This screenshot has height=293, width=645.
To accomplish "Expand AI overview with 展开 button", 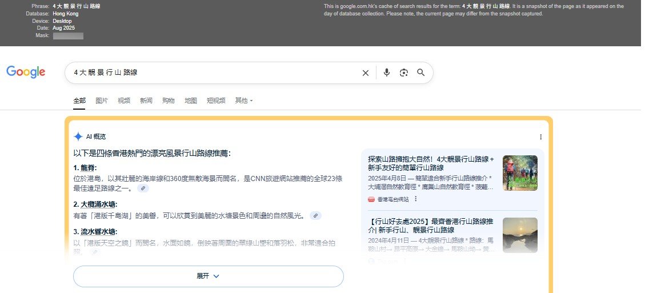I will pos(208,276).
